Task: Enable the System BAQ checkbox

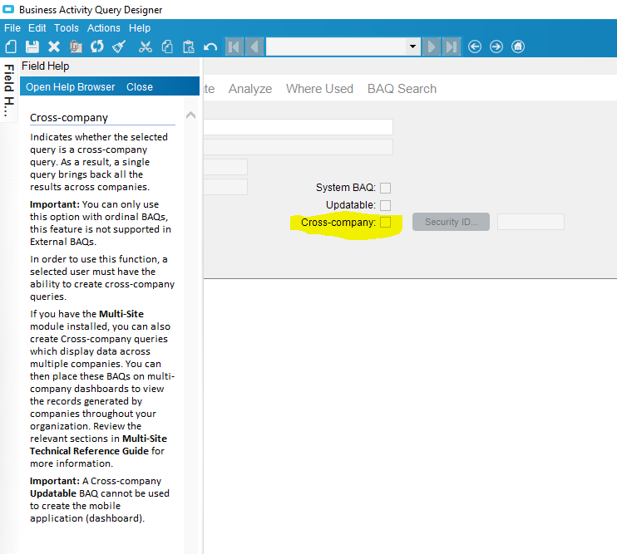Action: pyautogui.click(x=385, y=188)
